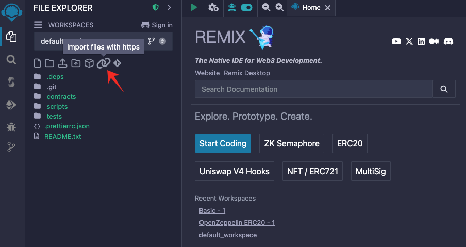Select the ERC20 template button

[x=350, y=143]
